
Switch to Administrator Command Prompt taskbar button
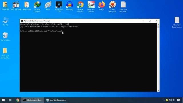(33, 100)
